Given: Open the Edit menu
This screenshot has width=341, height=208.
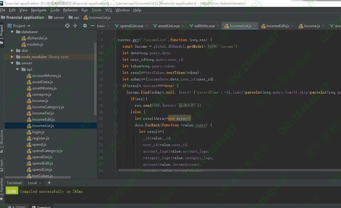Looking at the screenshot, I should [12, 10].
